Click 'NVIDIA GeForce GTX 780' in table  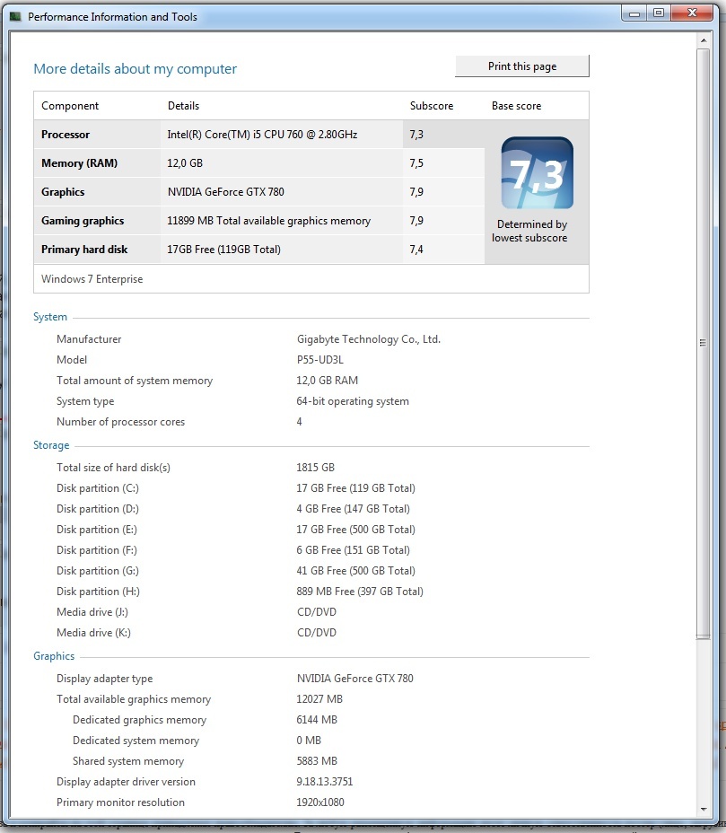coord(226,192)
